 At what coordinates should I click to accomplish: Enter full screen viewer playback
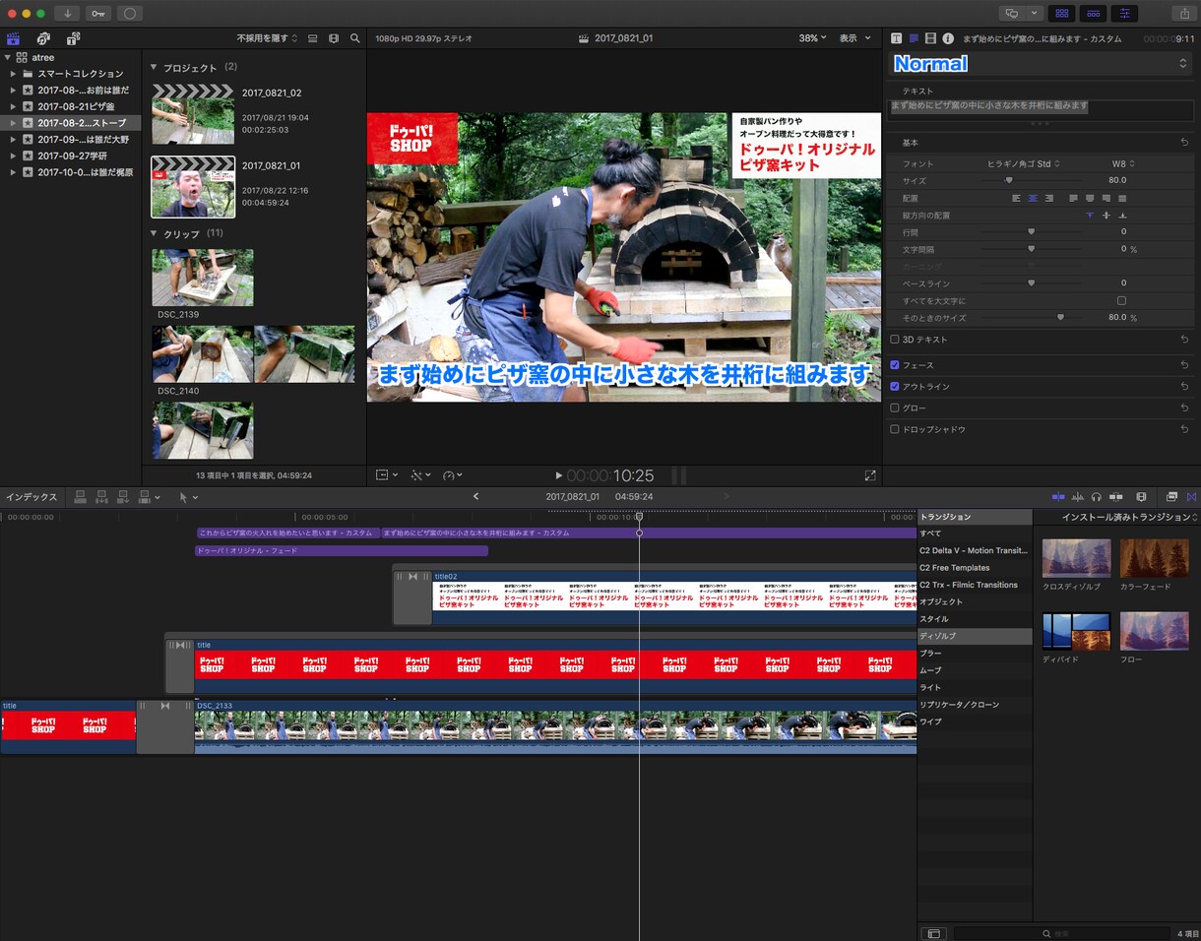pyautogui.click(x=870, y=475)
